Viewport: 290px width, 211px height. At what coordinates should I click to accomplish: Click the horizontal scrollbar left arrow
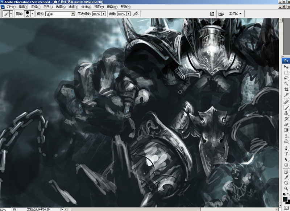(66, 209)
